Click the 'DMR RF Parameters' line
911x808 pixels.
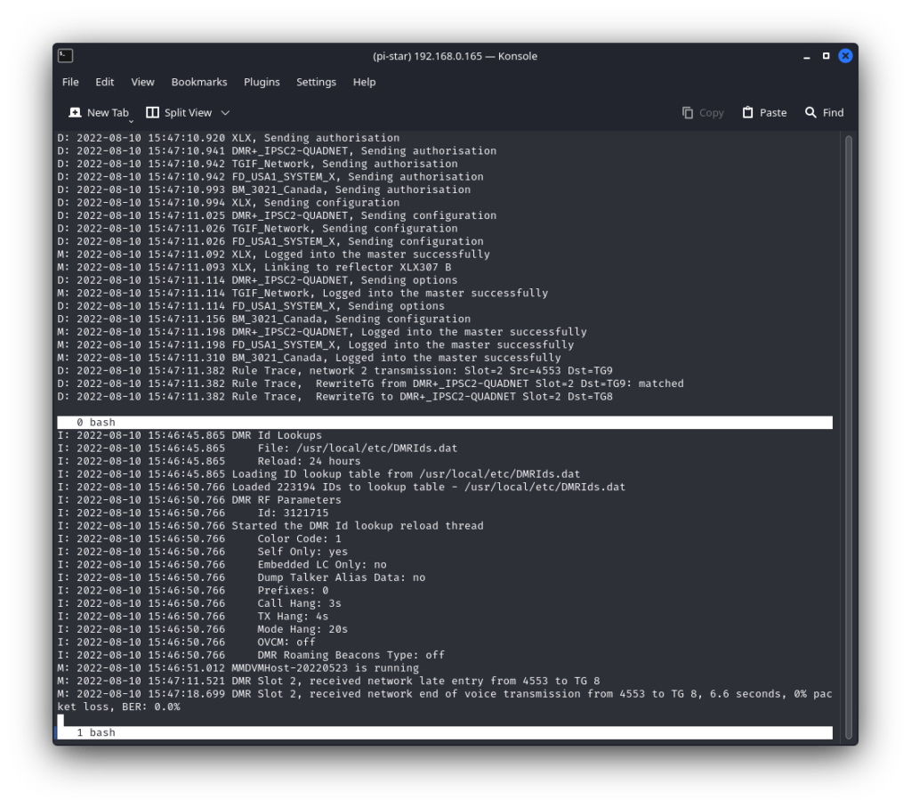click(x=199, y=500)
